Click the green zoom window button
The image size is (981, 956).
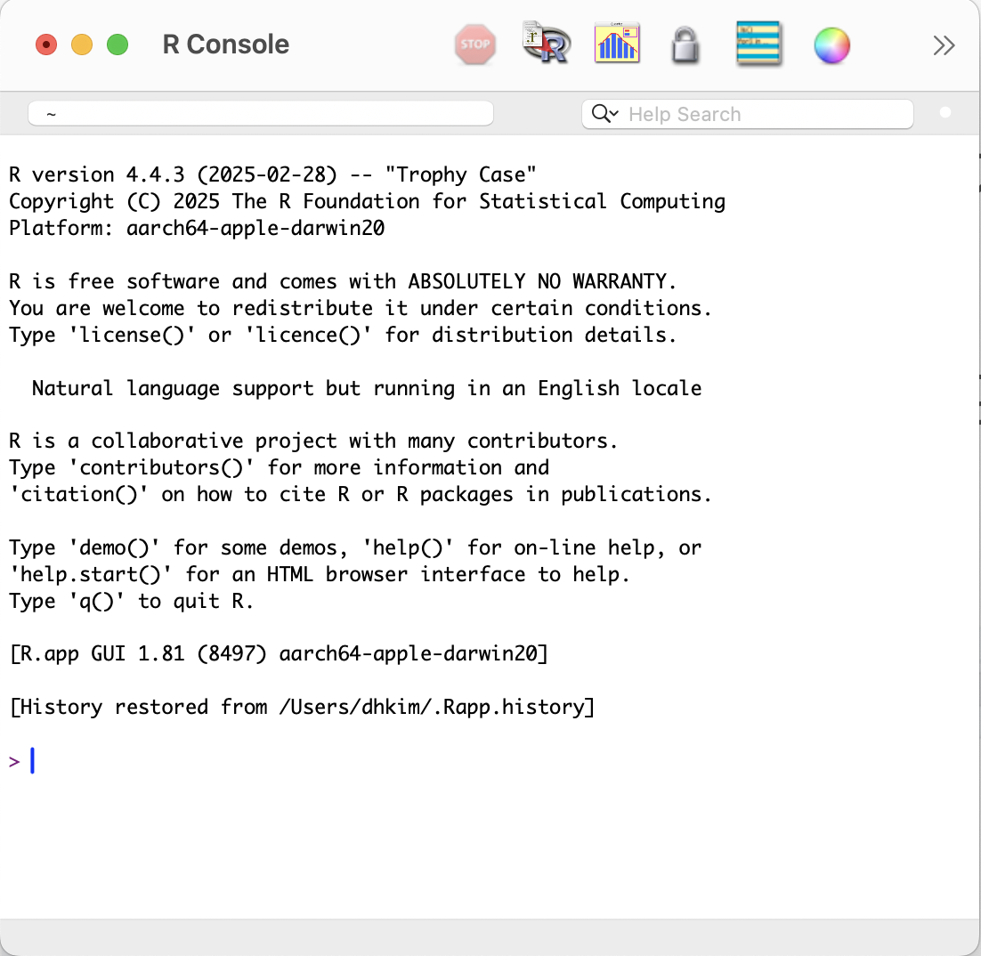tap(118, 45)
